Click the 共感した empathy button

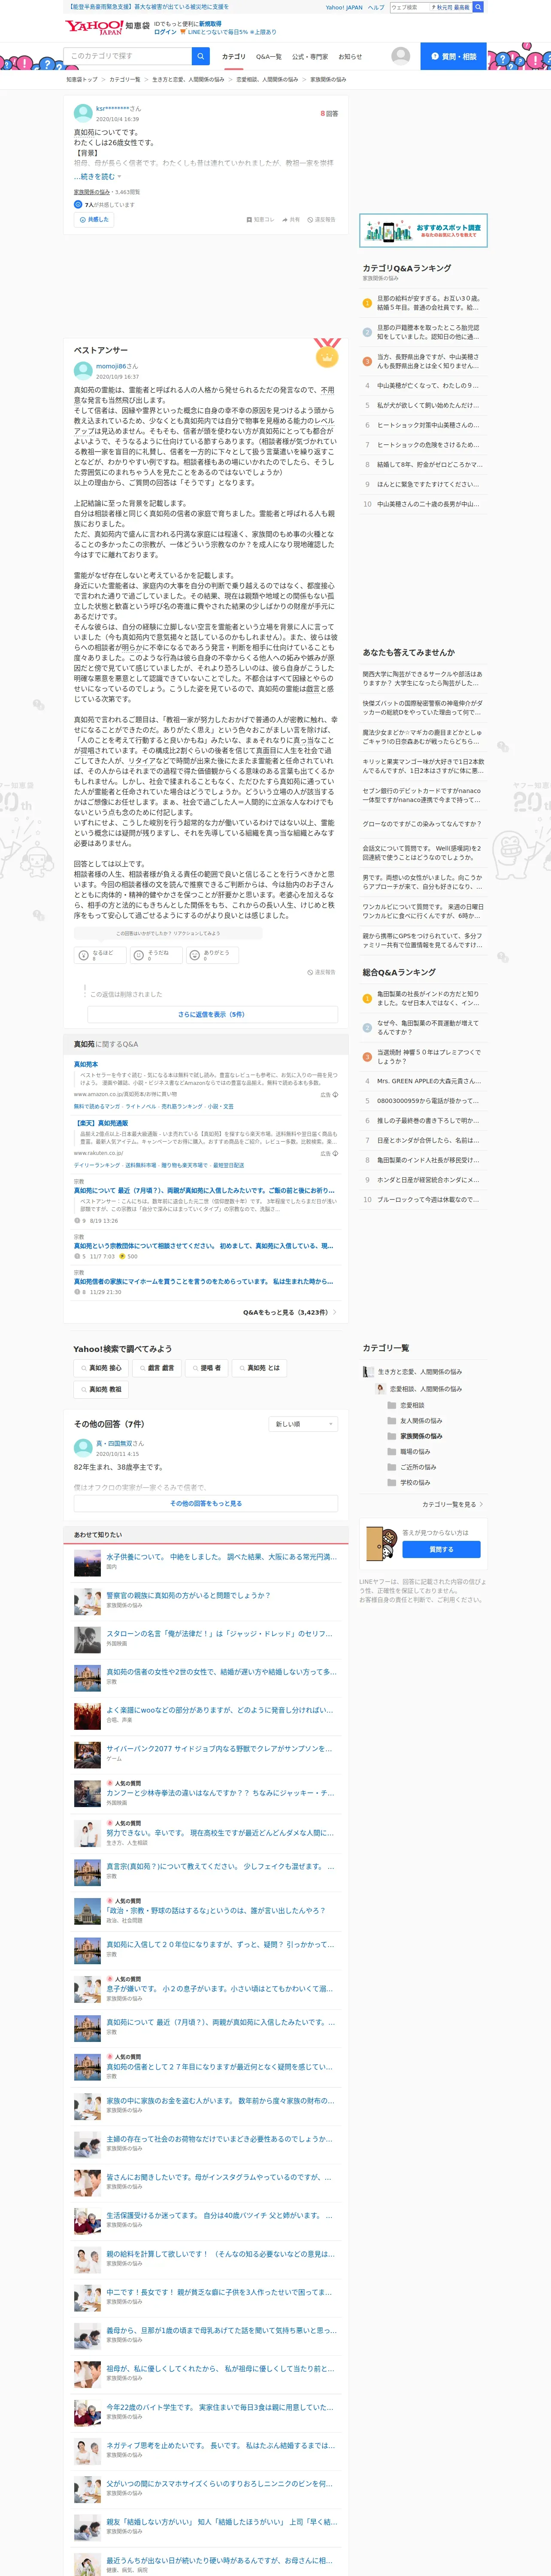click(x=94, y=219)
